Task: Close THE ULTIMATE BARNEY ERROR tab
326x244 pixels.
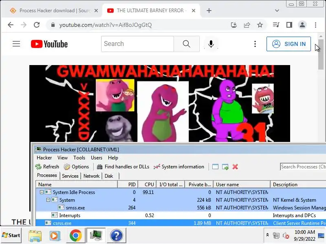Action: (x=193, y=11)
